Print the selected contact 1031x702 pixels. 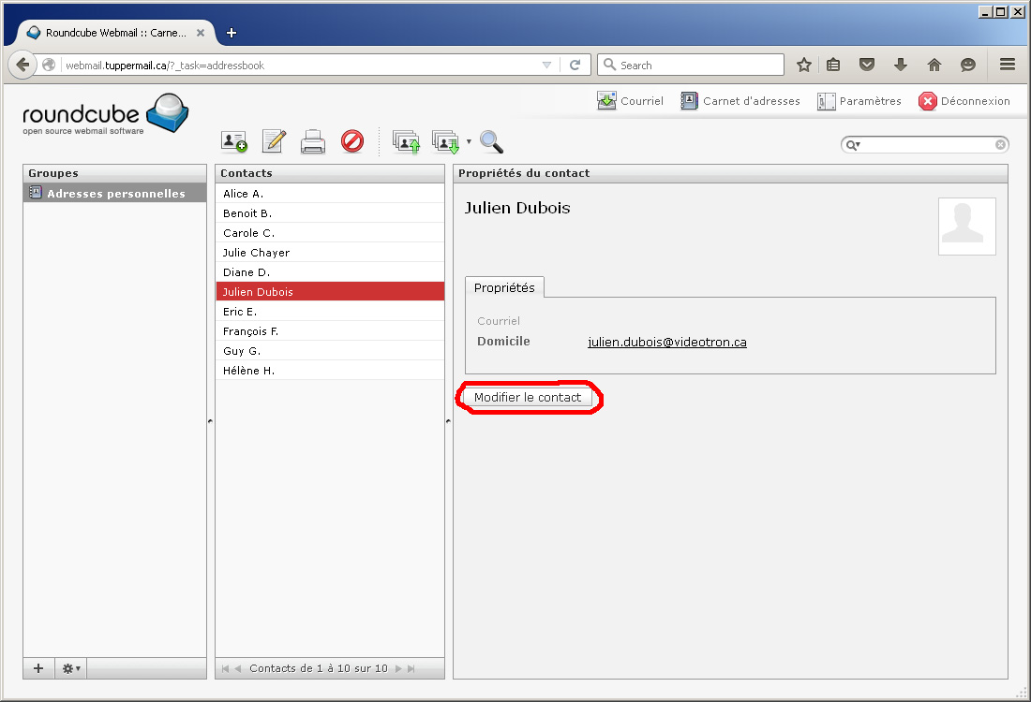click(313, 141)
